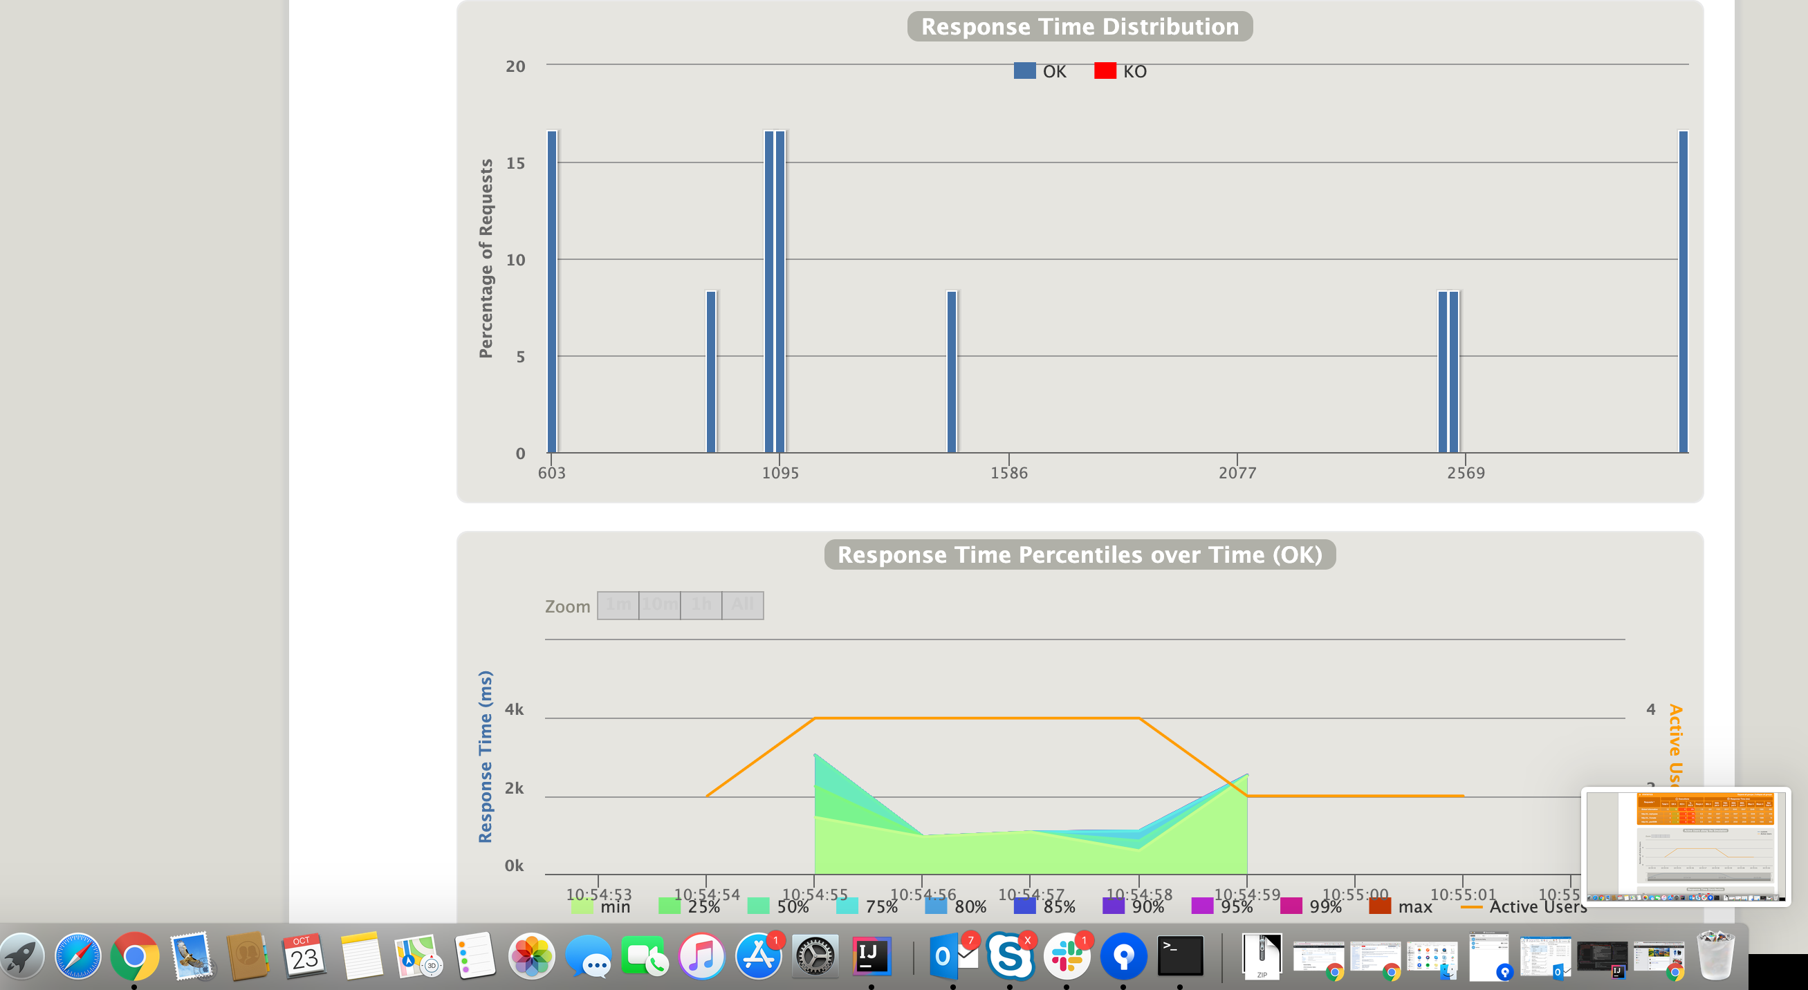Launch Terminal from the dock
1808x990 pixels.
pyautogui.click(x=1180, y=955)
